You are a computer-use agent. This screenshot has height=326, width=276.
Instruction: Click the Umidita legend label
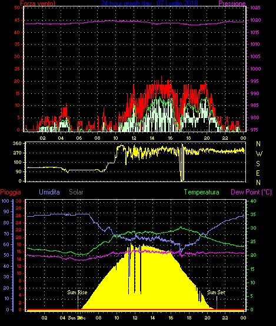click(49, 192)
